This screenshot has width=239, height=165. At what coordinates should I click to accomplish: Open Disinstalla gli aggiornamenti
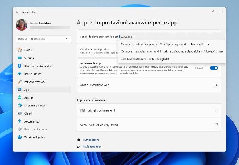coord(149,110)
